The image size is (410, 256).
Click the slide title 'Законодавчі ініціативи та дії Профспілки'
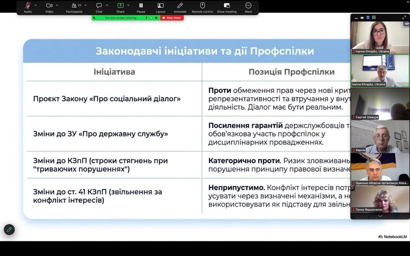tap(205, 51)
